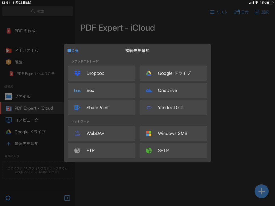
Task: Collapse the sidebar panel icon
Action: tap(67, 198)
